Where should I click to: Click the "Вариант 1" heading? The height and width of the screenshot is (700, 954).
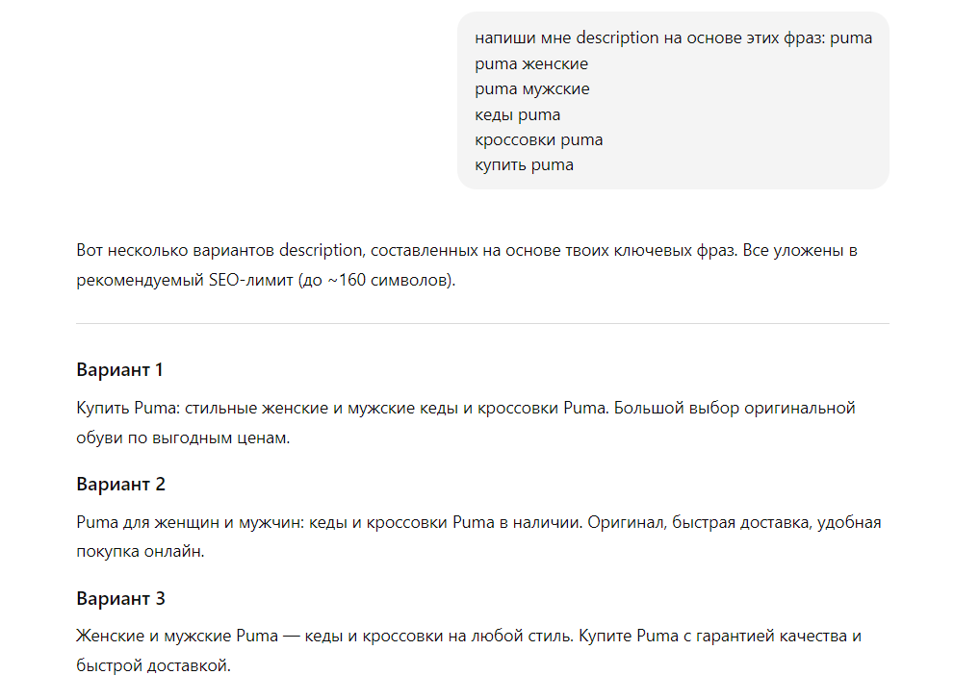tap(120, 370)
